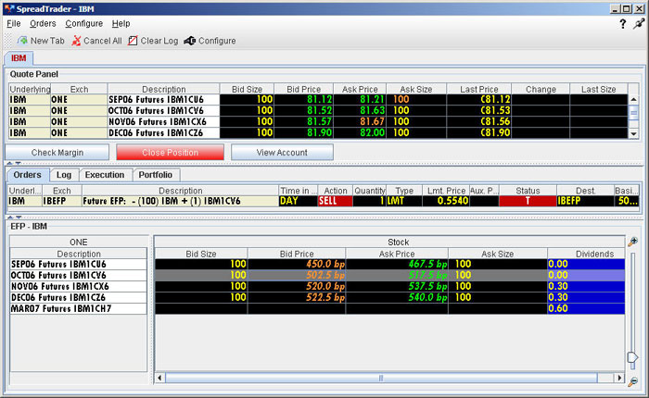Image resolution: width=649 pixels, height=398 pixels.
Task: Click the EFP horizontal scrollbar left arrow
Action: click(160, 378)
